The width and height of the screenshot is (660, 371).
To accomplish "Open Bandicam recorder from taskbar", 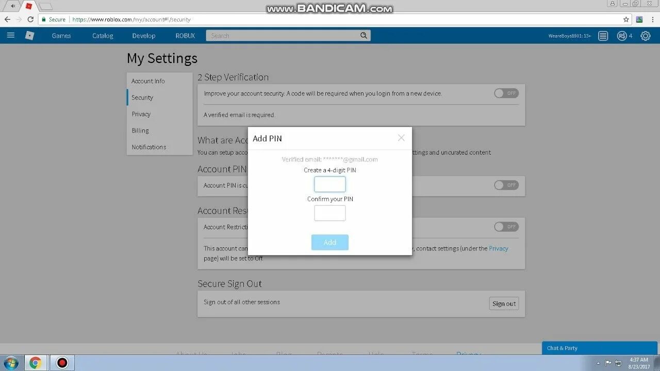I will point(62,363).
